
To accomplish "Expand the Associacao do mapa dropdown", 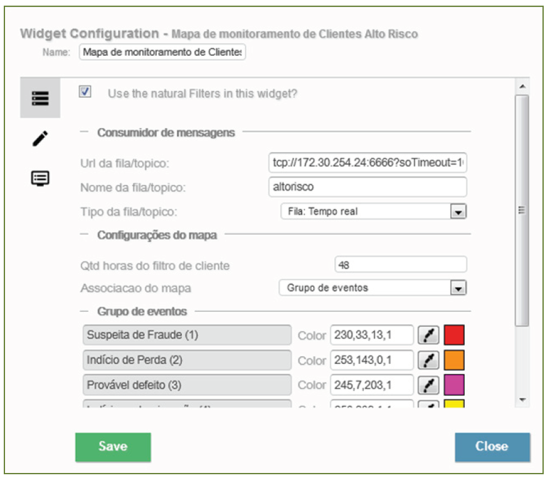I will point(458,289).
